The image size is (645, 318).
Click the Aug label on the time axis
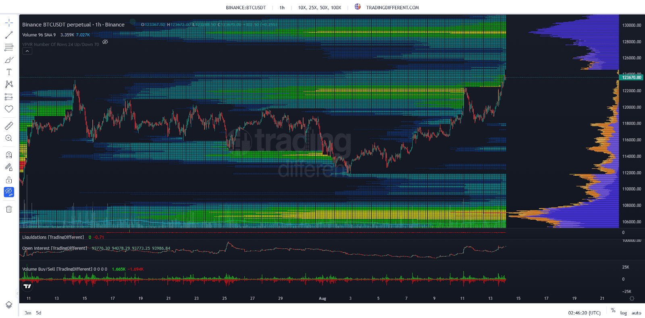[322, 299]
